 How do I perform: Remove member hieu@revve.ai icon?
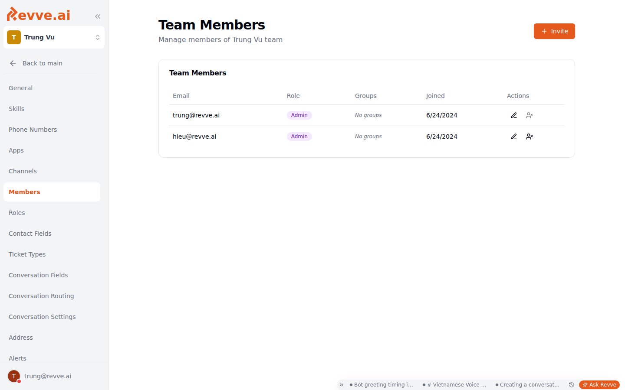(530, 136)
